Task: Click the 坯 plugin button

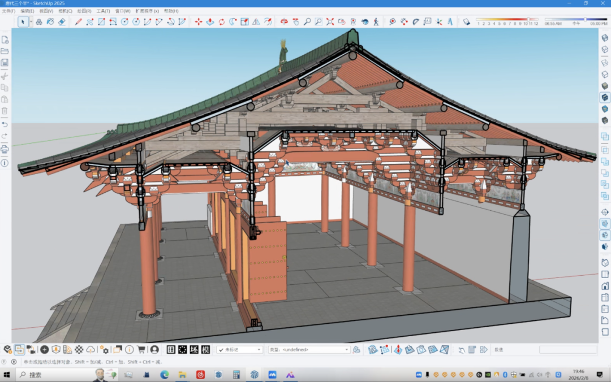Action: pos(194,350)
